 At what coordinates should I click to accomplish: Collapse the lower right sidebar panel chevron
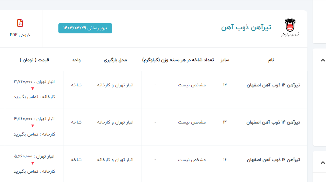(322, 163)
